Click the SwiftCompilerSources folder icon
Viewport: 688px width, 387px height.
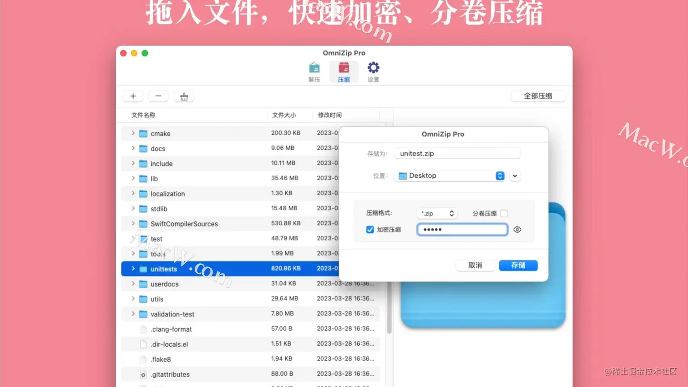click(x=143, y=223)
